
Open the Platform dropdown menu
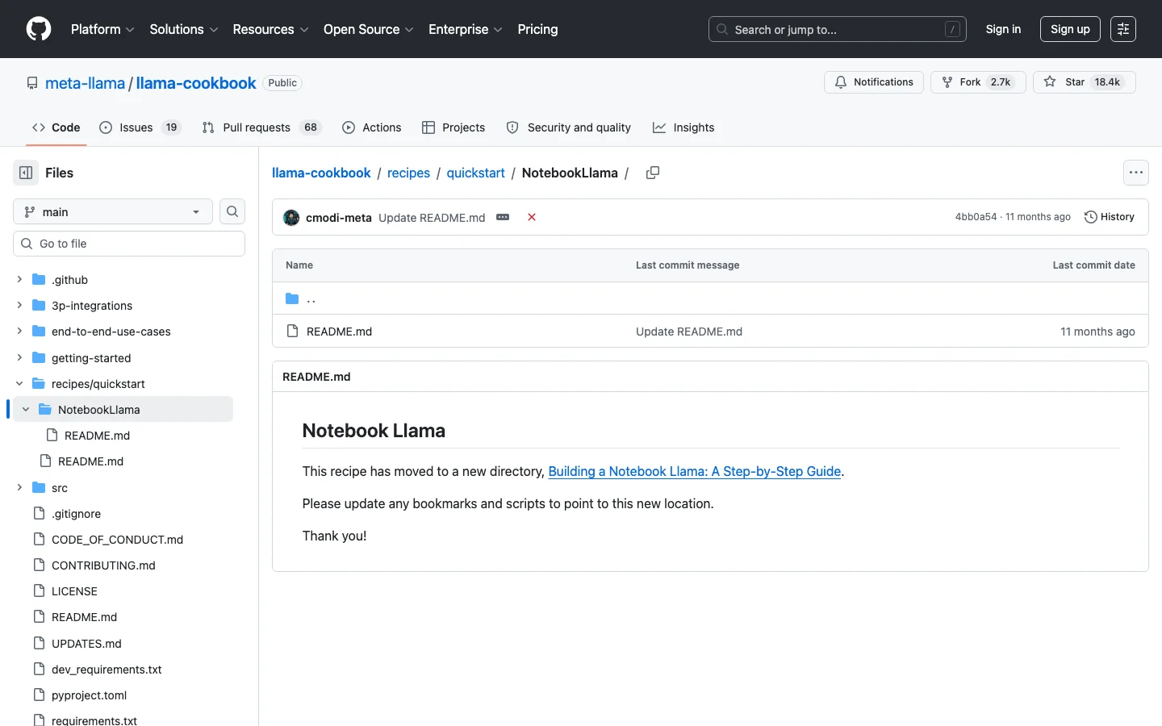coord(102,29)
